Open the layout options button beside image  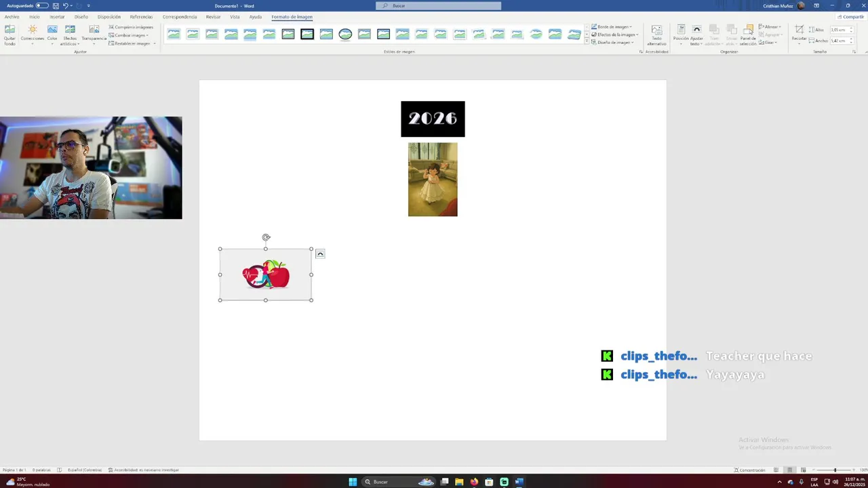(x=320, y=253)
